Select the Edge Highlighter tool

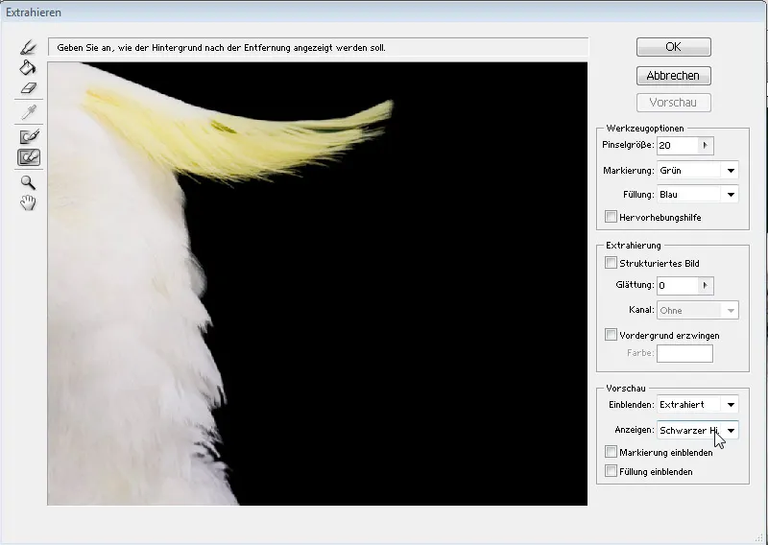pyautogui.click(x=28, y=47)
